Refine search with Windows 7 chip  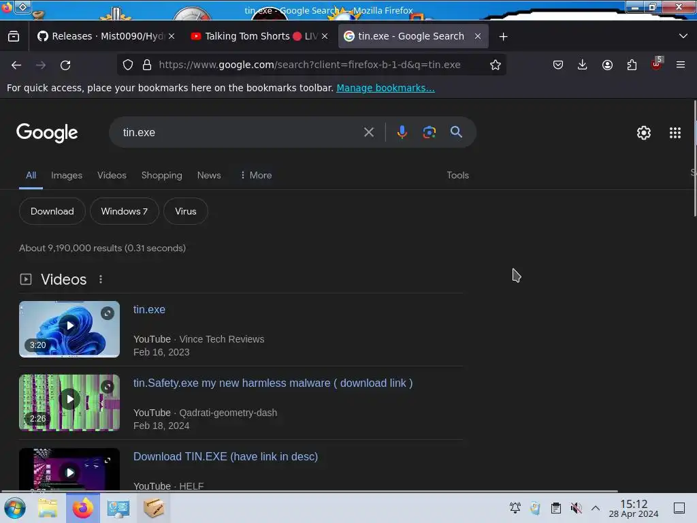click(x=125, y=211)
